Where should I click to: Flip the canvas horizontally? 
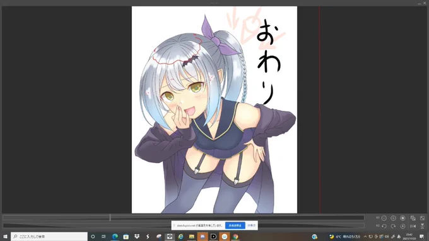(413, 226)
